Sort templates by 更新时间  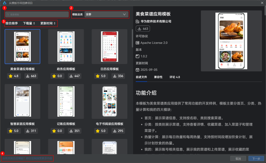[48, 23]
